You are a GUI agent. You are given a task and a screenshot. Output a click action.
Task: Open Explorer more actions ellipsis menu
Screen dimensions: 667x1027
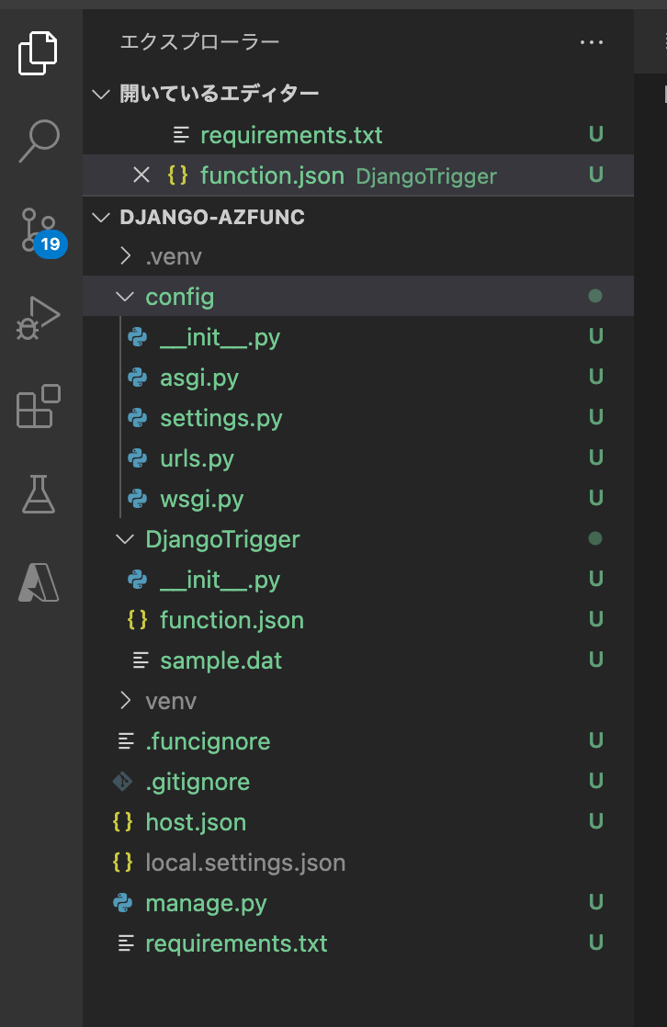coord(592,42)
